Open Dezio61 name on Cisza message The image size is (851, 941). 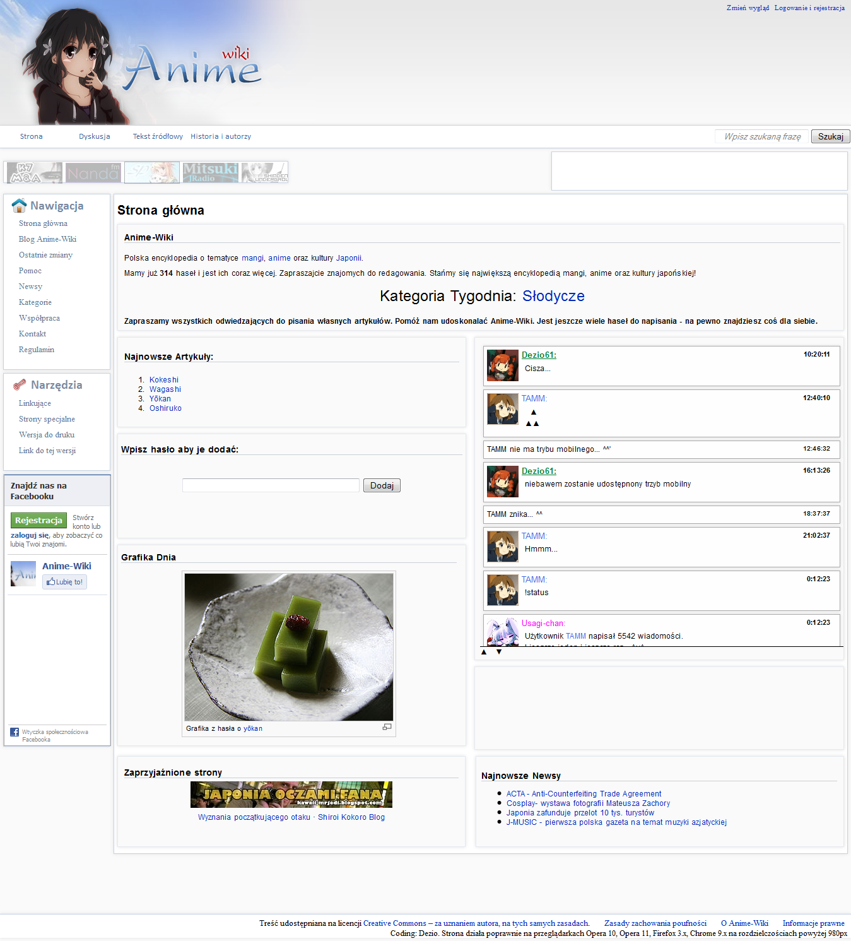point(539,355)
